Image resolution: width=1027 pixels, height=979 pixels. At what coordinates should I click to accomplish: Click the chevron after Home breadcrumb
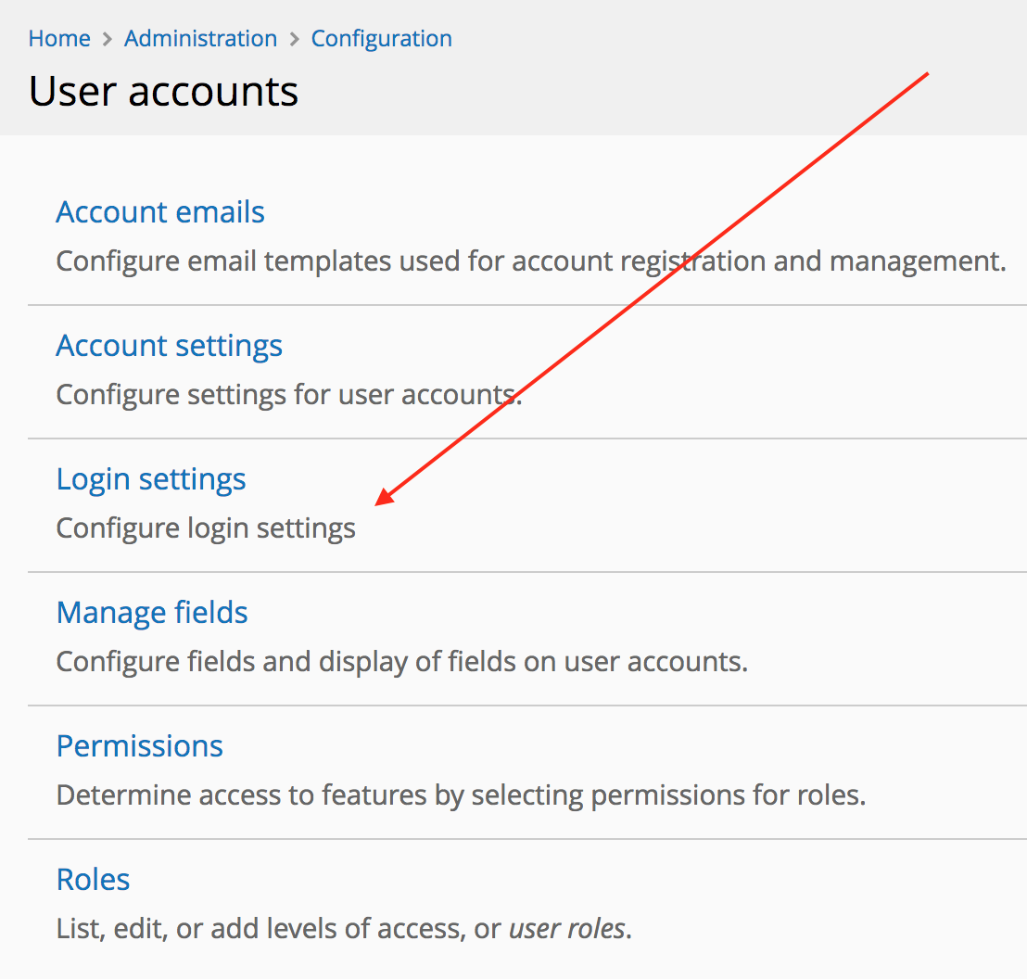click(107, 38)
